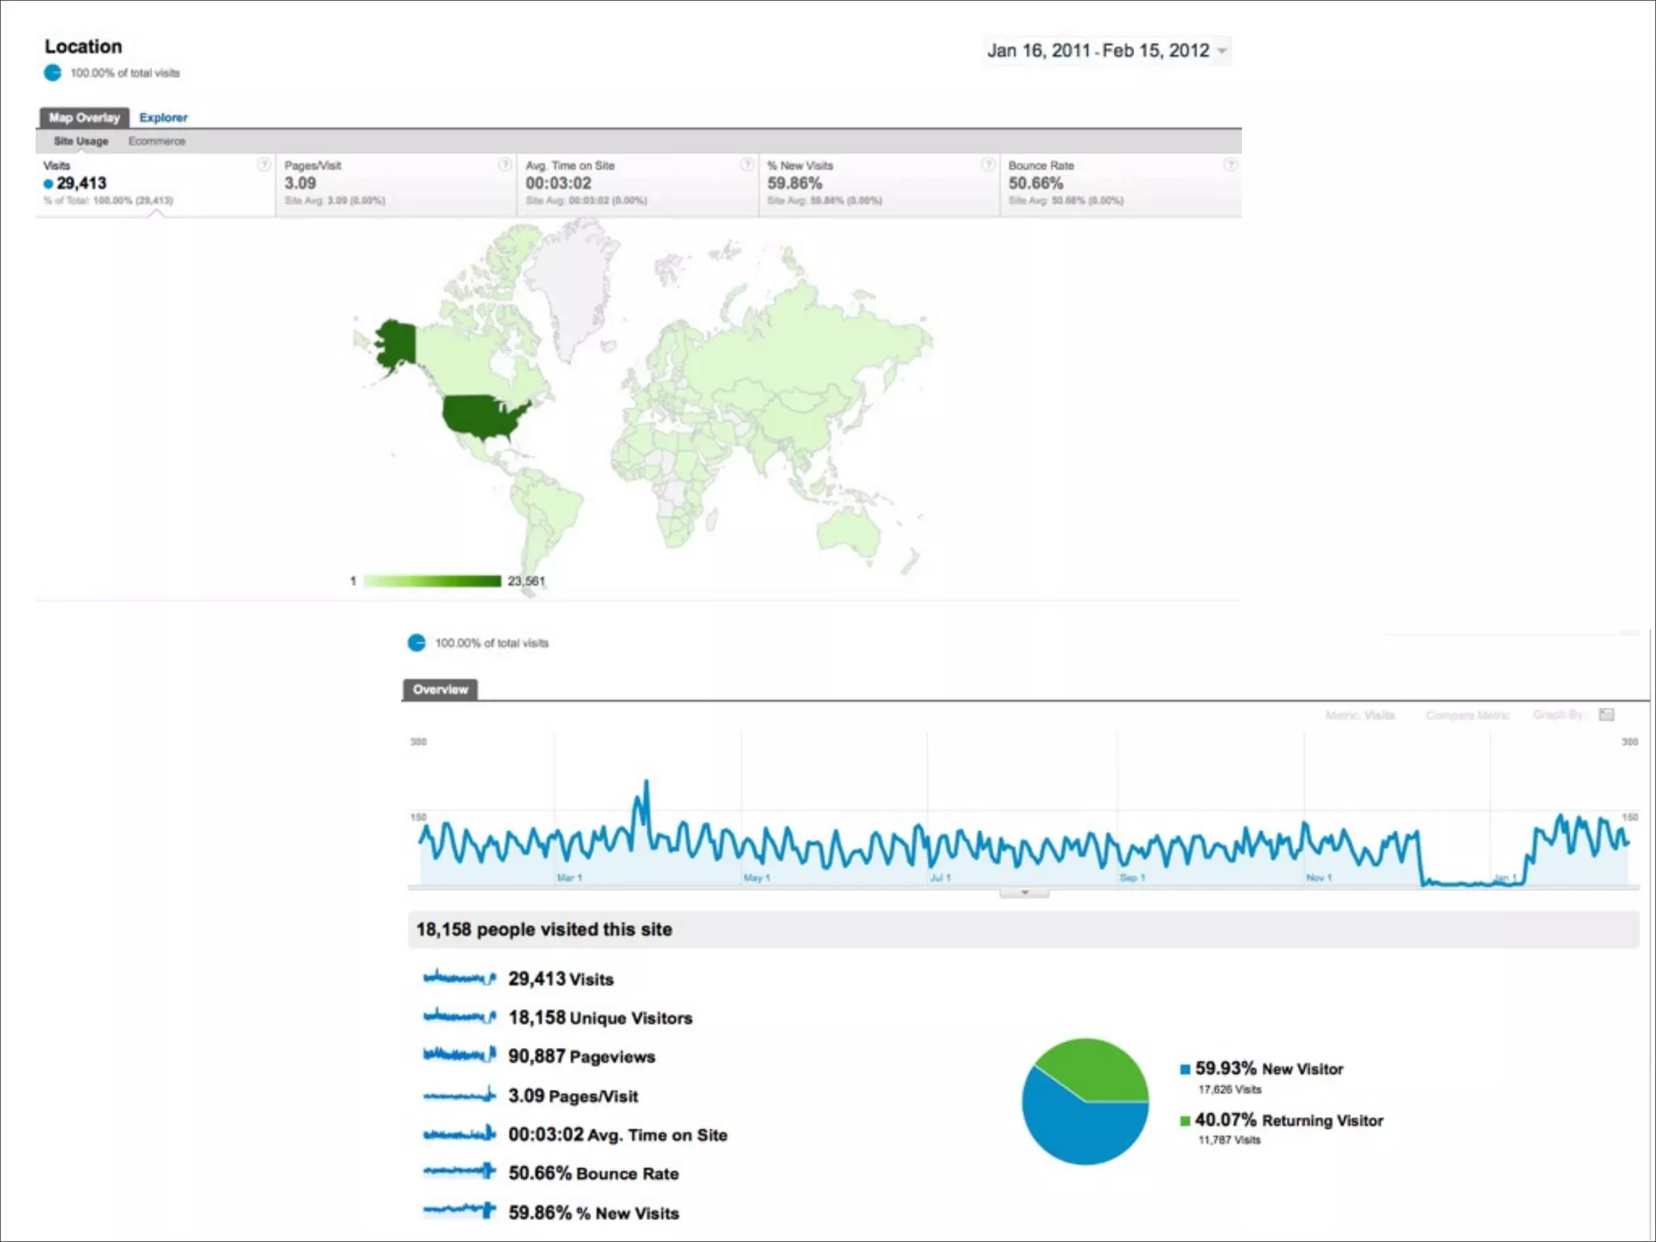Click the Location segment pie icon
The width and height of the screenshot is (1656, 1242).
(x=53, y=73)
